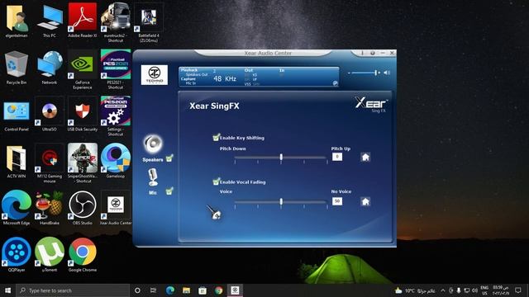The width and height of the screenshot is (529, 297).
Task: Select the This PC desktop icon
Action: (x=50, y=20)
